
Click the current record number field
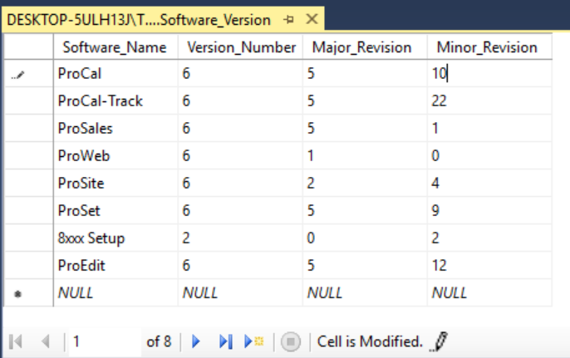coord(105,341)
